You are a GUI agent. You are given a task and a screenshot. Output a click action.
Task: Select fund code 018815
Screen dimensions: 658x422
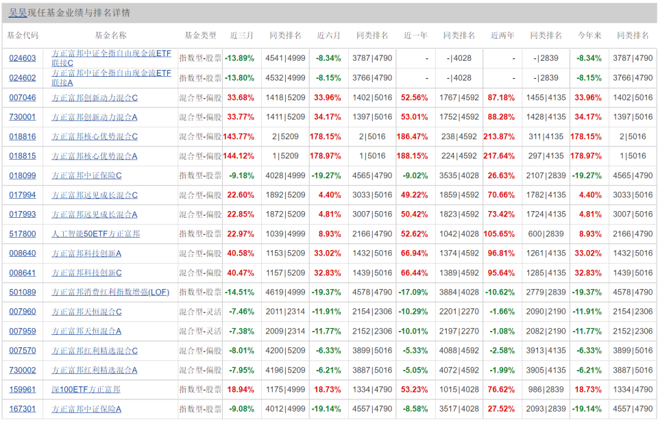[x=23, y=156]
